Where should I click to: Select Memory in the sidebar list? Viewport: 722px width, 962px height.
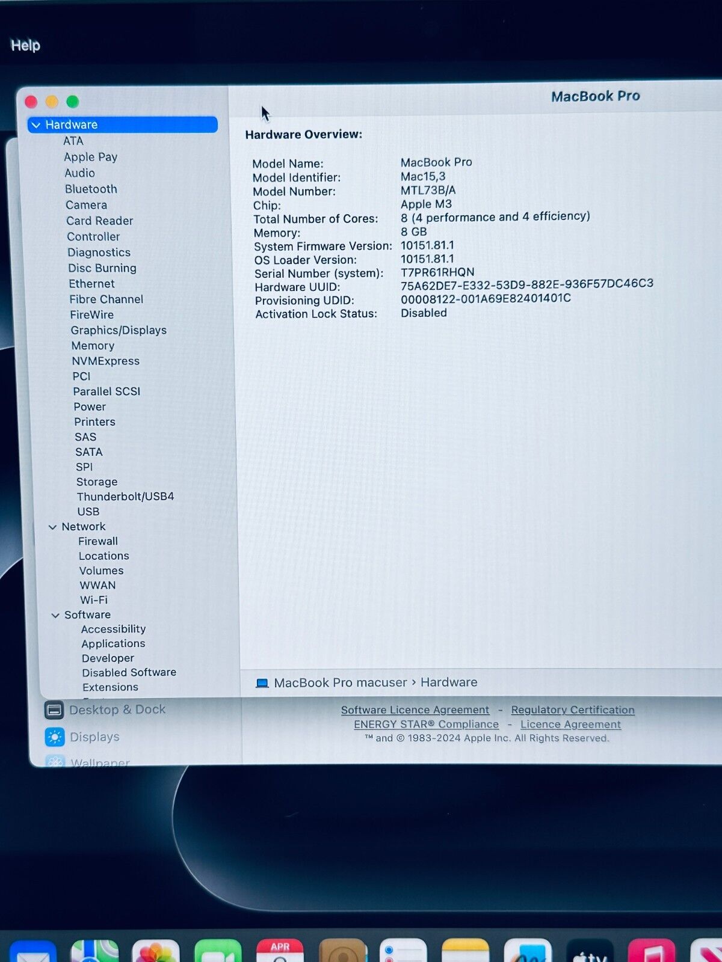pyautogui.click(x=93, y=346)
